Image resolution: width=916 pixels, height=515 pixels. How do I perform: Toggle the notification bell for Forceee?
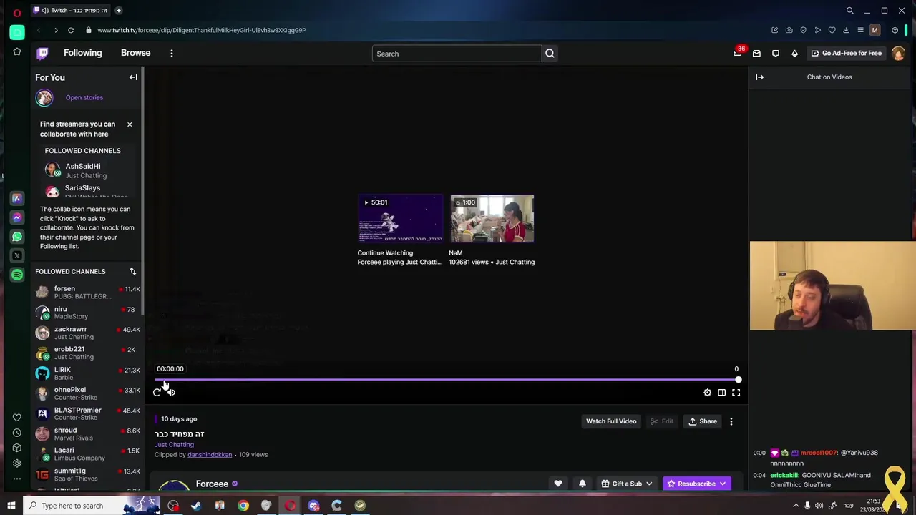coord(583,484)
